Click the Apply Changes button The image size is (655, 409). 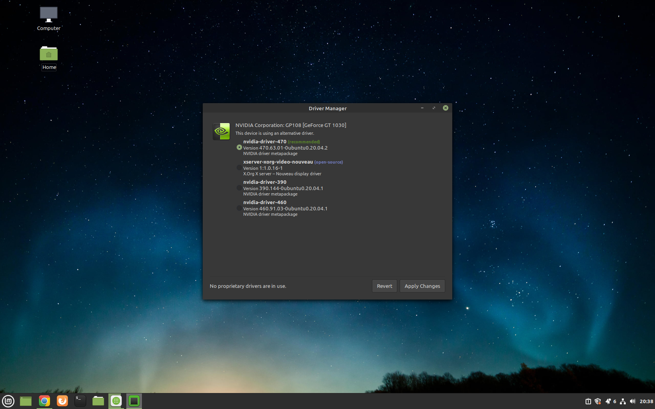(422, 286)
